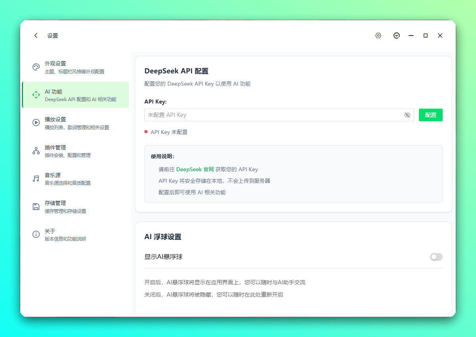Screen dimensions: 476x337
Task: Enable the 显示AI悬浮球 switch
Action: coord(436,257)
